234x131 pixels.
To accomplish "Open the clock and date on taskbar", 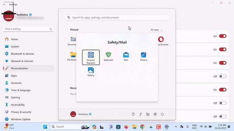I will (220, 127).
